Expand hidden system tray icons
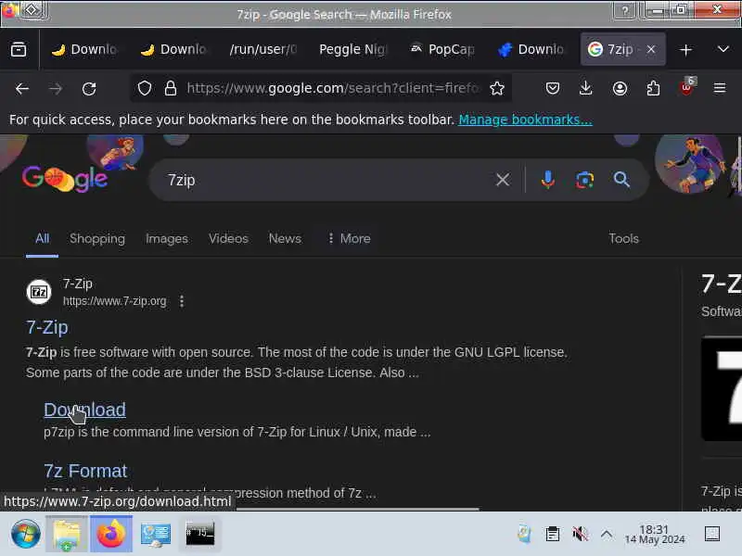This screenshot has width=742, height=556. (607, 535)
